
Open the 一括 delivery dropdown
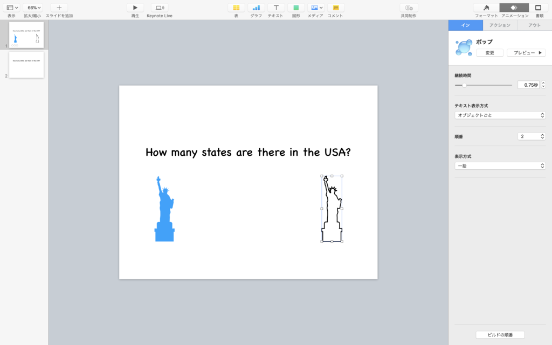[500, 166]
